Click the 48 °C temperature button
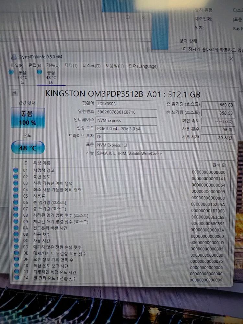Image resolution: width=243 pixels, height=324 pixels. click(28, 148)
